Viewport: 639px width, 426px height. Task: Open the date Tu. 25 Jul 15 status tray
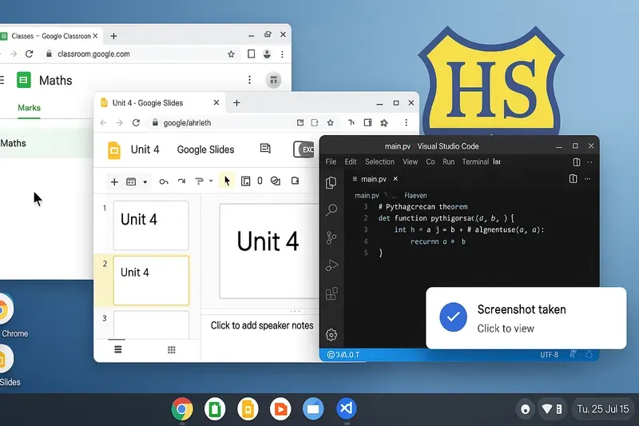[603, 409]
